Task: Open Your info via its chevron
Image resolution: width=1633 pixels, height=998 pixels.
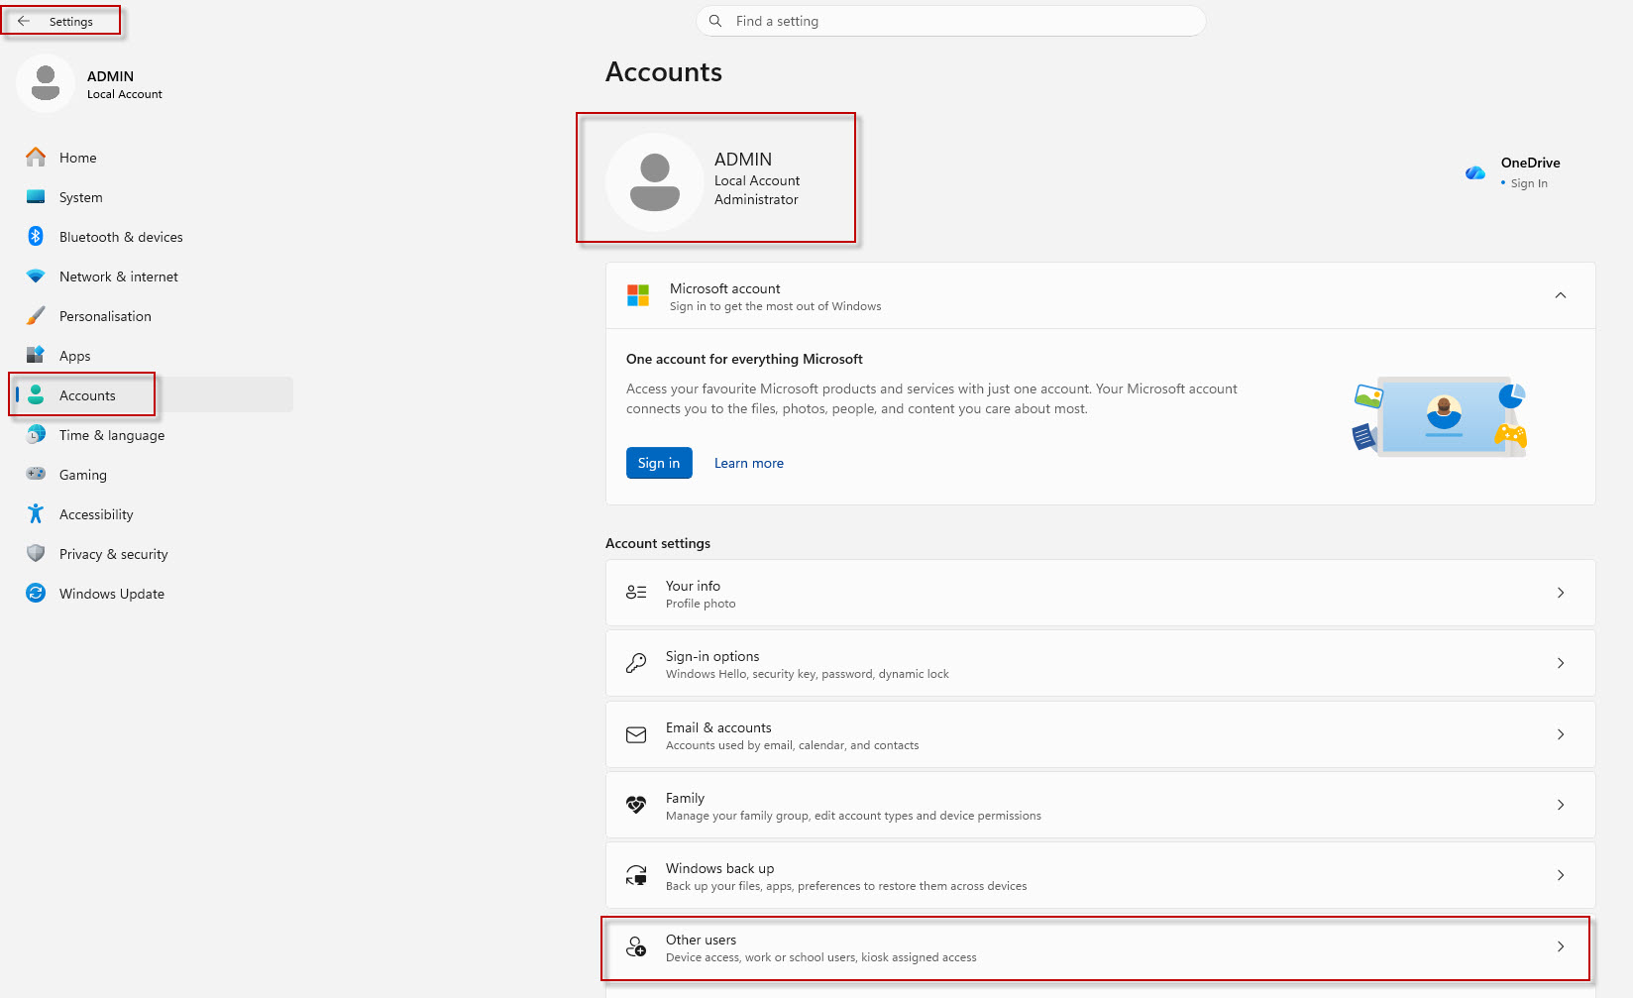Action: [1561, 593]
